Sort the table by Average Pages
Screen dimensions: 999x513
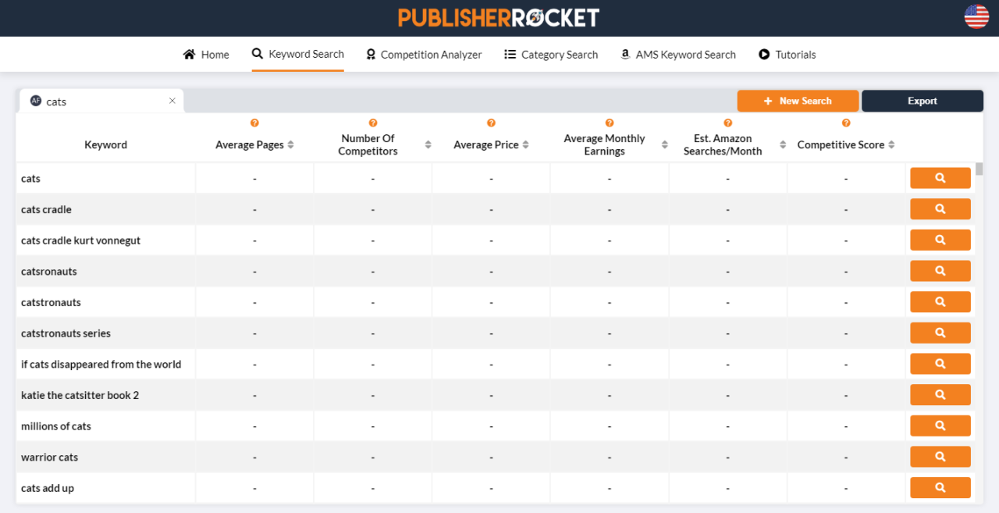pos(290,144)
